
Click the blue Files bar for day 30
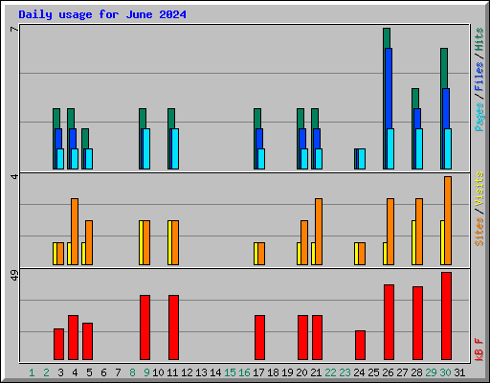pos(446,108)
